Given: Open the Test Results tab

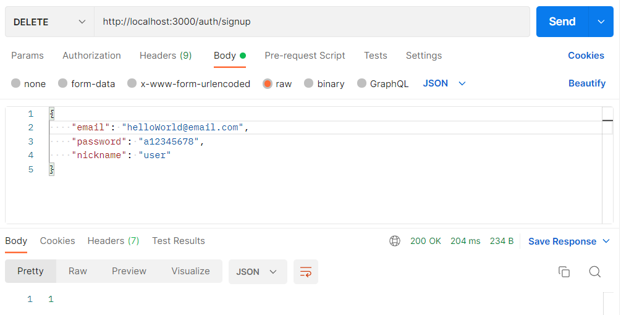Looking at the screenshot, I should (179, 241).
